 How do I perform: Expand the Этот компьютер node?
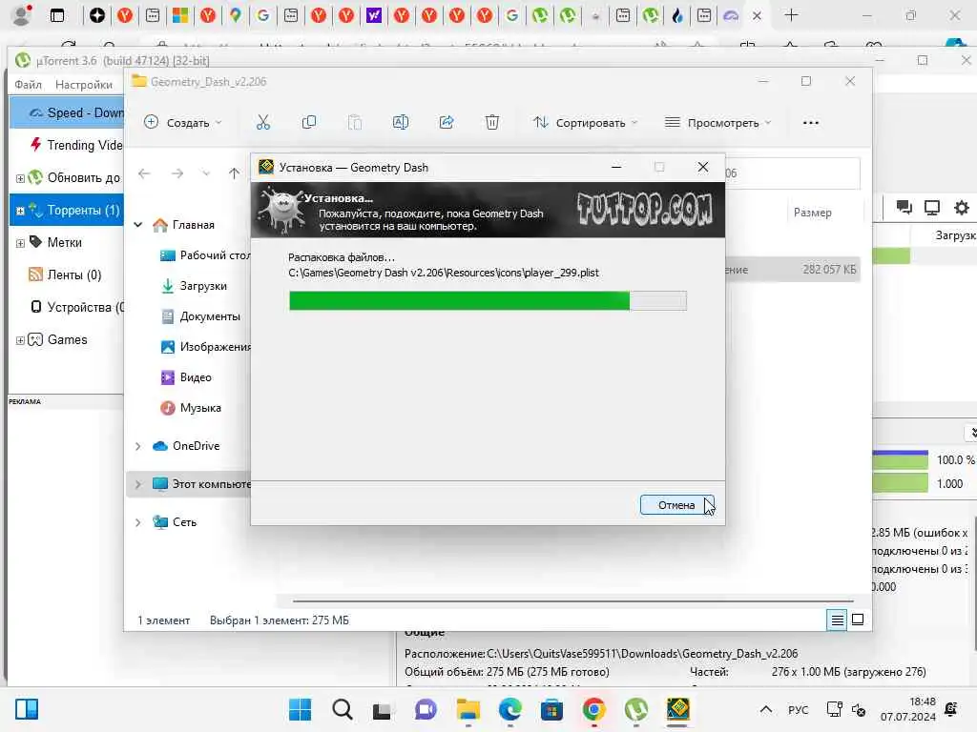(x=138, y=484)
